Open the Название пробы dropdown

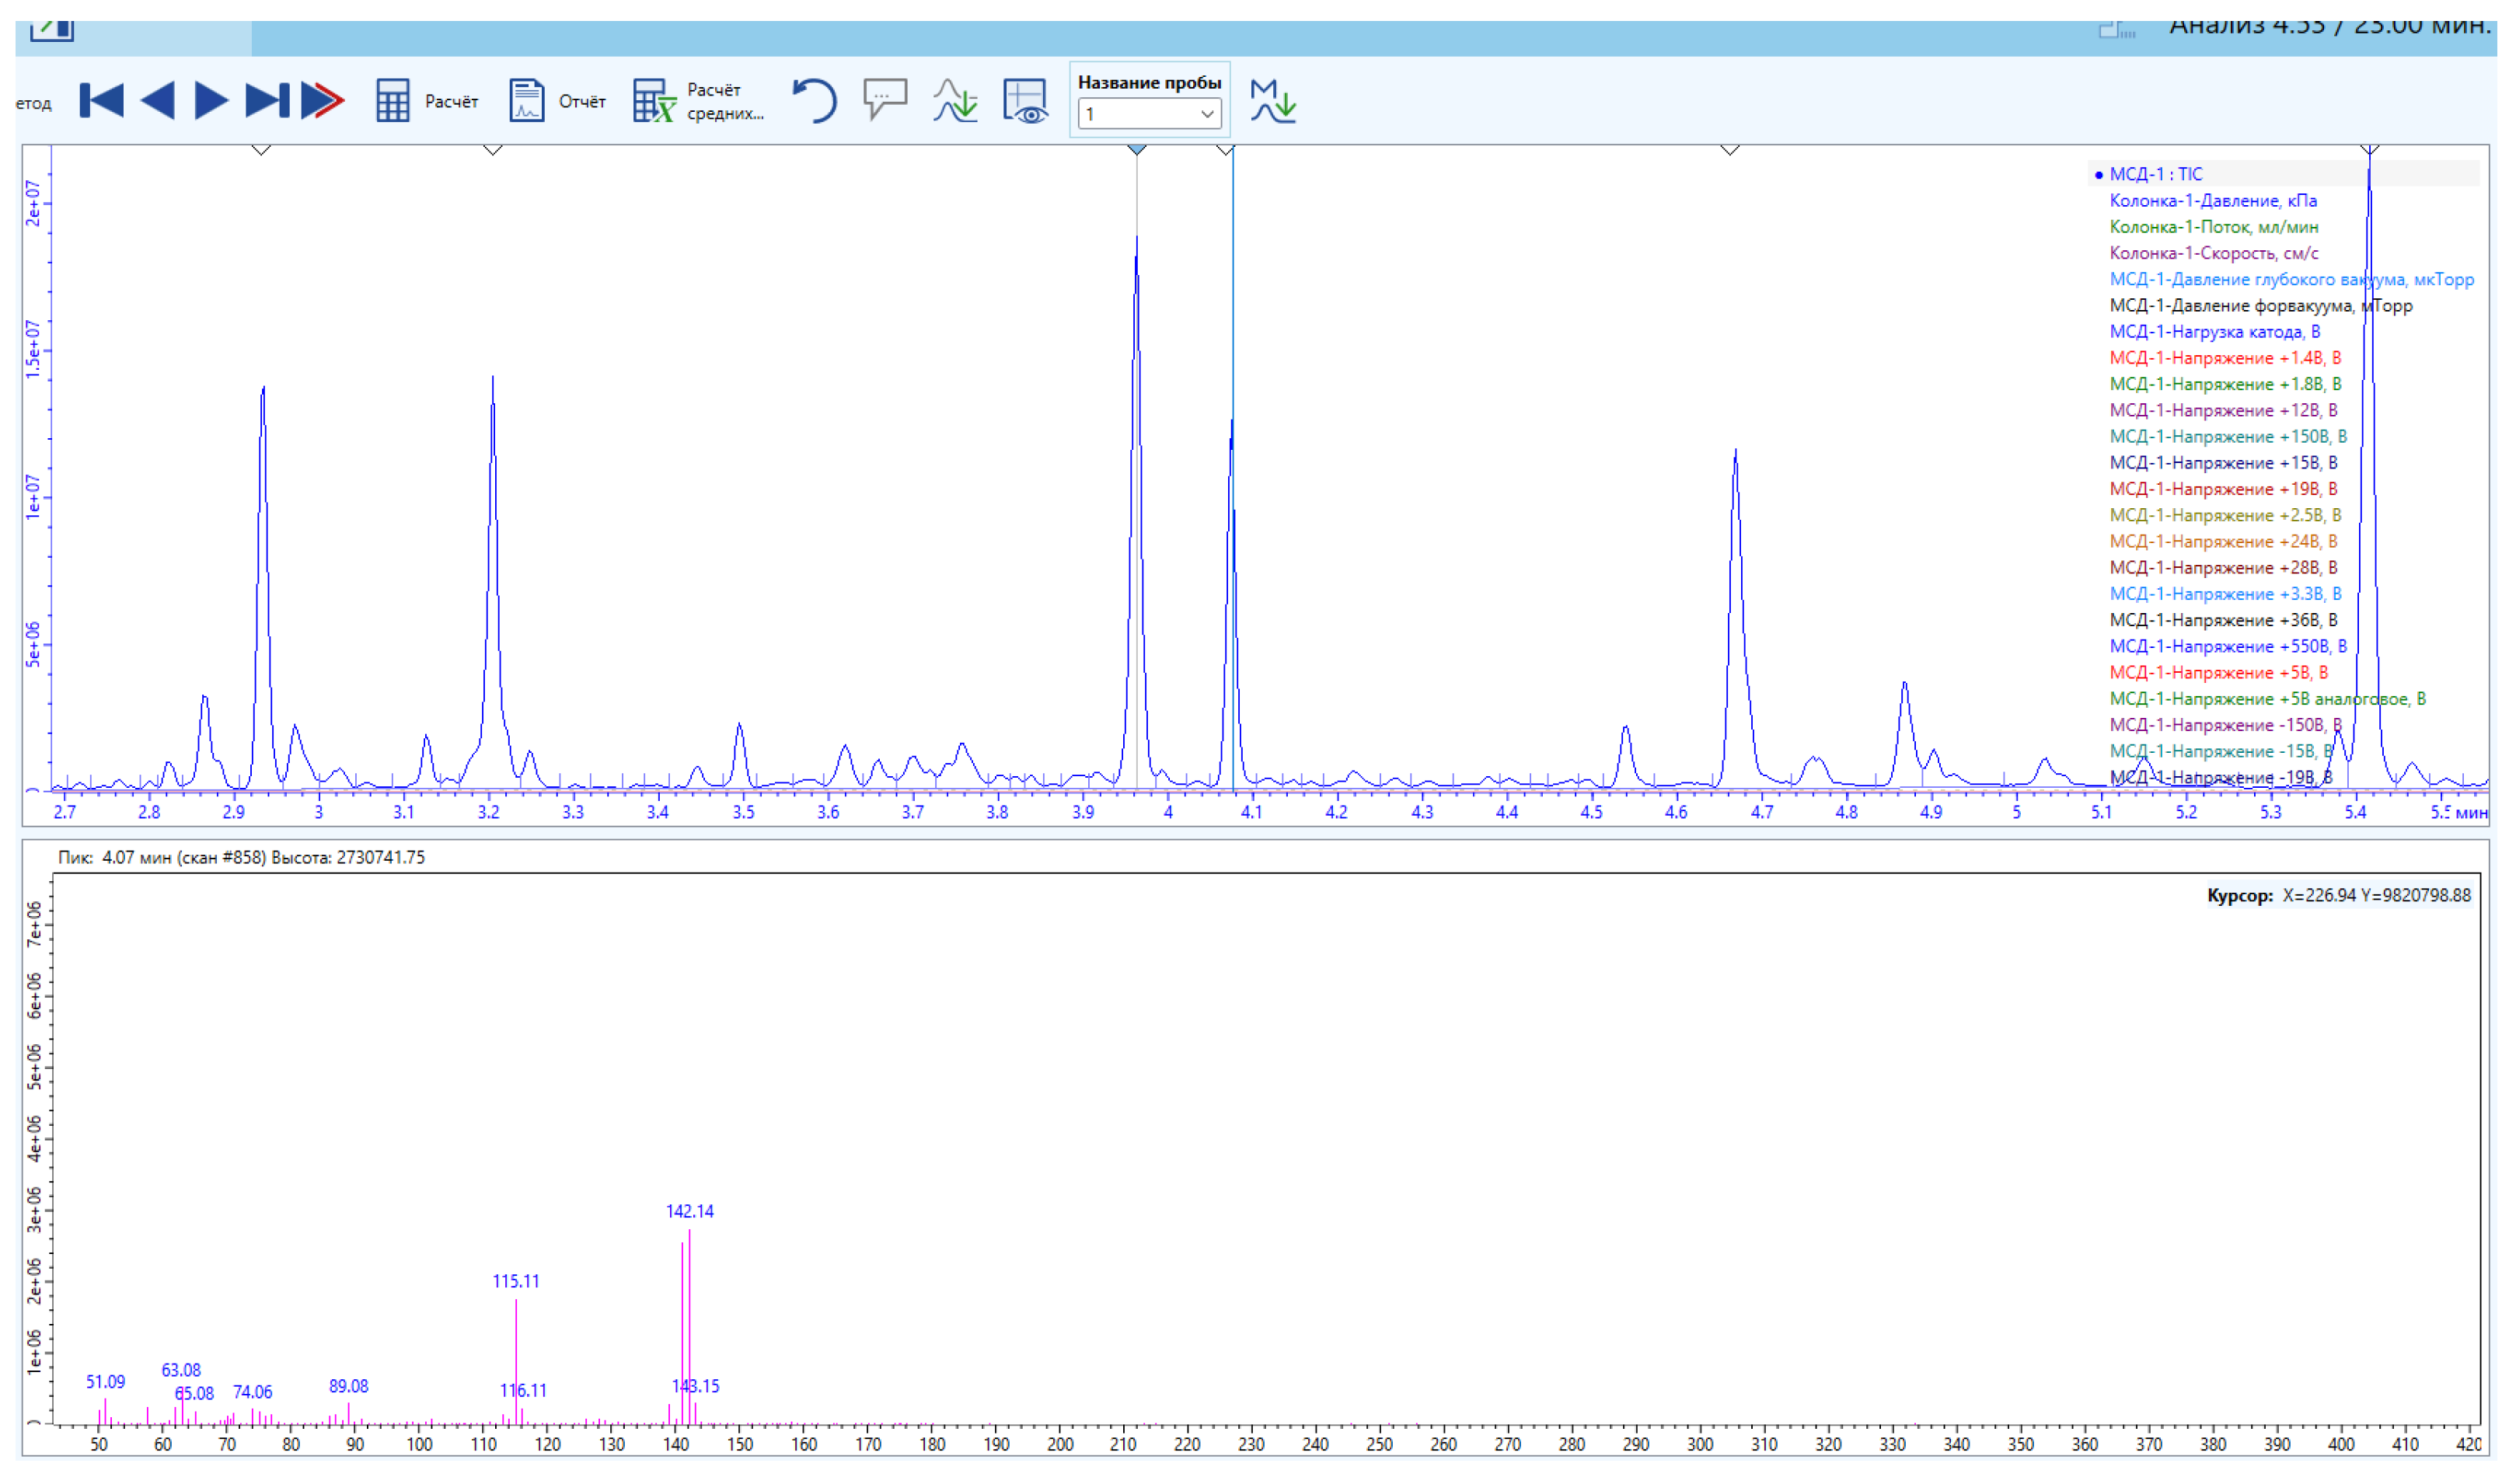coord(1150,114)
